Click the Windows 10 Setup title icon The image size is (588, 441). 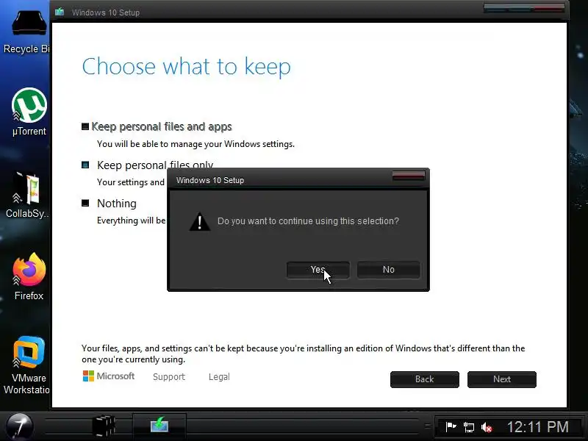60,12
